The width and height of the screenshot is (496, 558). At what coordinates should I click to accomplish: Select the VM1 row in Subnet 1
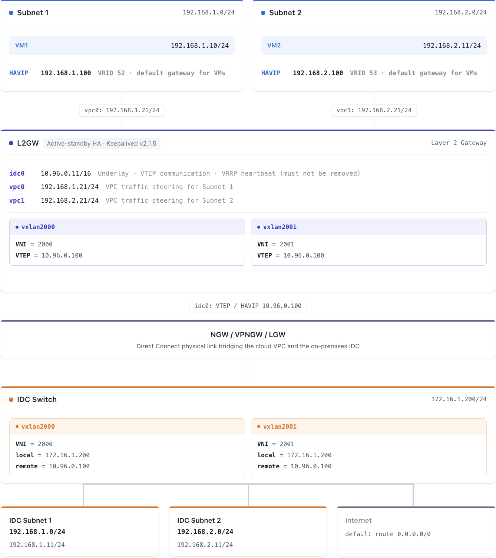tap(122, 46)
